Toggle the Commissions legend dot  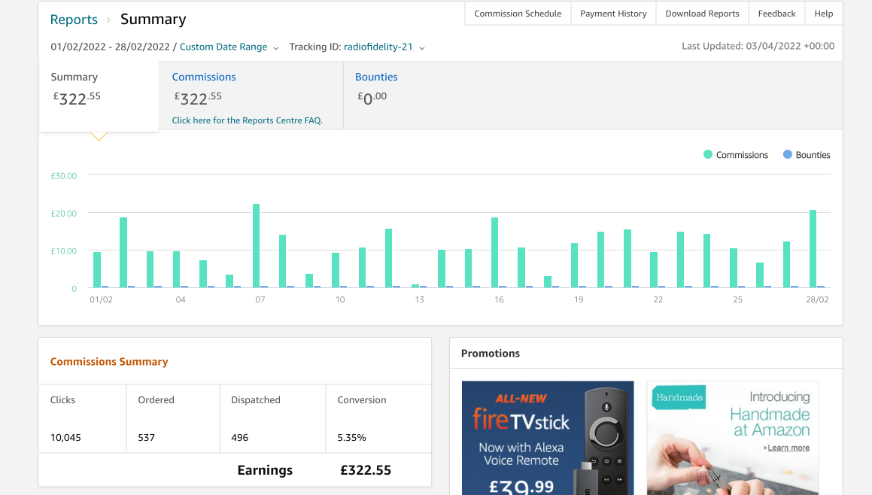708,155
